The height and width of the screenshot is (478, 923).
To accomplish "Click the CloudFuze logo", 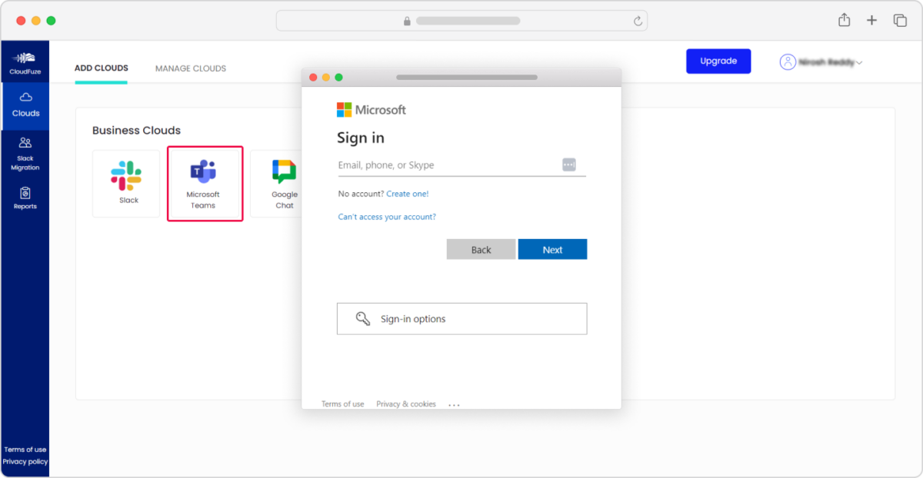I will pos(25,61).
